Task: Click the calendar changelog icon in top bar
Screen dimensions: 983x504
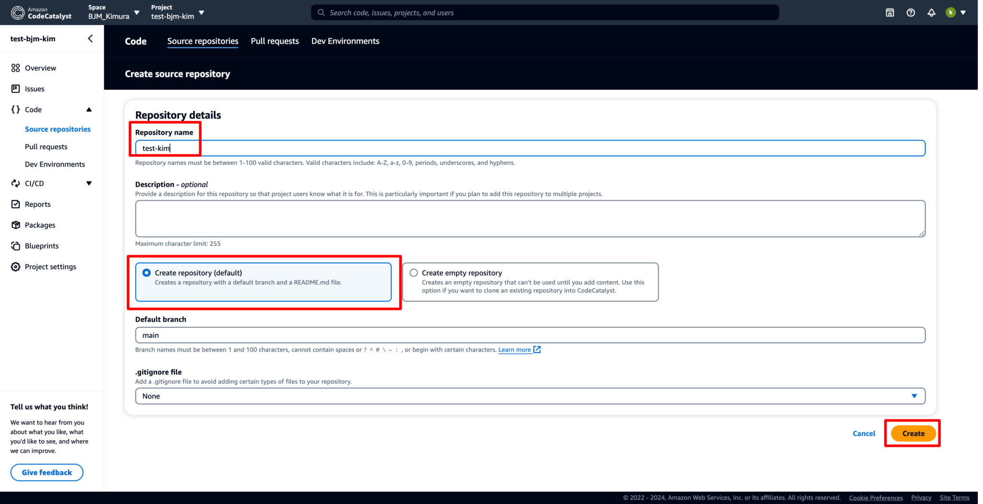Action: [889, 12]
